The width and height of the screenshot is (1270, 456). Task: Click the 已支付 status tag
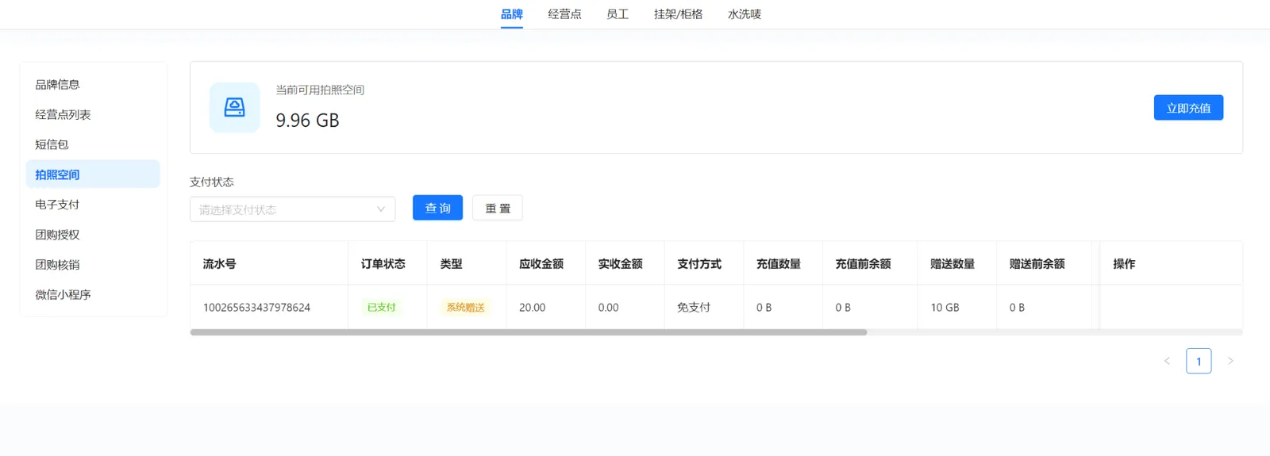tap(382, 307)
